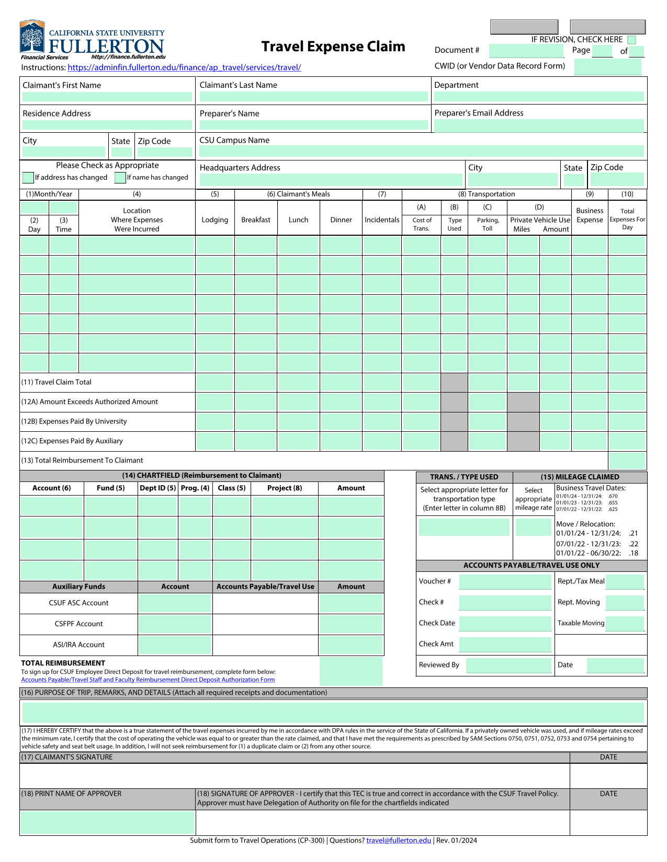The width and height of the screenshot is (667, 862).
Task: Click the CSUF ASC Account field
Action: (175, 603)
